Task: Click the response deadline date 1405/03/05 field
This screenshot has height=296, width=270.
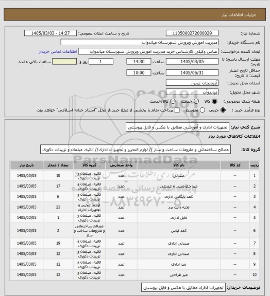Action: pos(192,62)
